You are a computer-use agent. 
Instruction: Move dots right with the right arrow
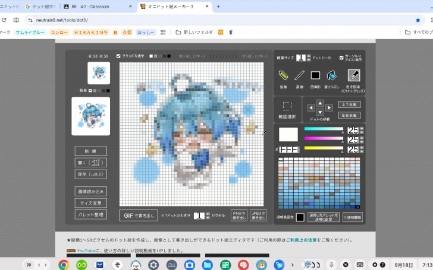tap(329, 108)
